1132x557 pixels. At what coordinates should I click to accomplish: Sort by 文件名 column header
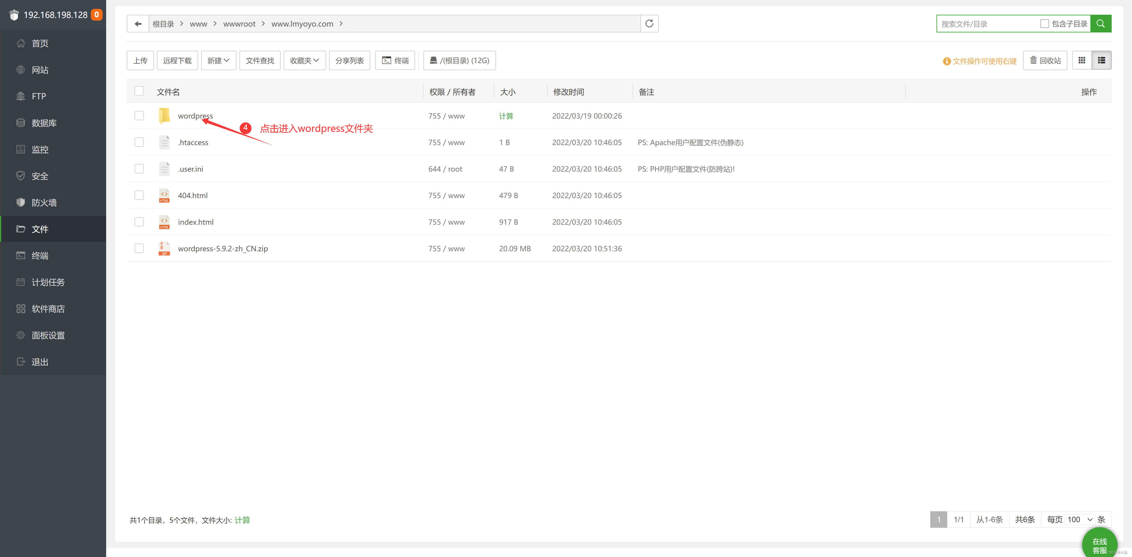point(168,92)
